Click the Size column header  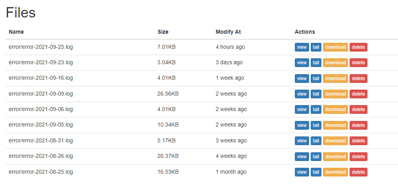pos(163,32)
